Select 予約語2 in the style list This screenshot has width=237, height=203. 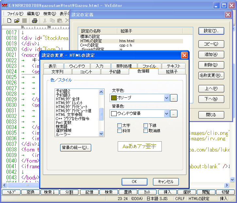(x=63, y=91)
